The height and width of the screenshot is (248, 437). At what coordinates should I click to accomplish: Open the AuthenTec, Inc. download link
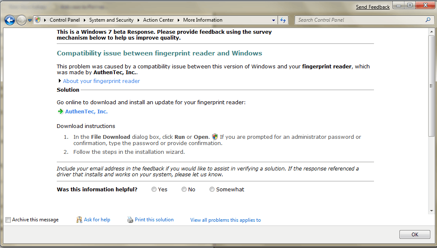(86, 111)
